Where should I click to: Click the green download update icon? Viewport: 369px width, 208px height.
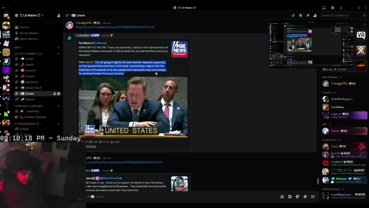341,8
